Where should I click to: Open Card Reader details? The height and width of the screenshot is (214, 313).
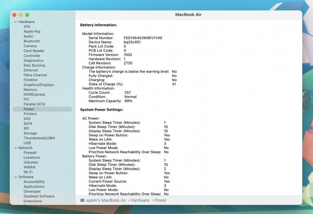34,51
